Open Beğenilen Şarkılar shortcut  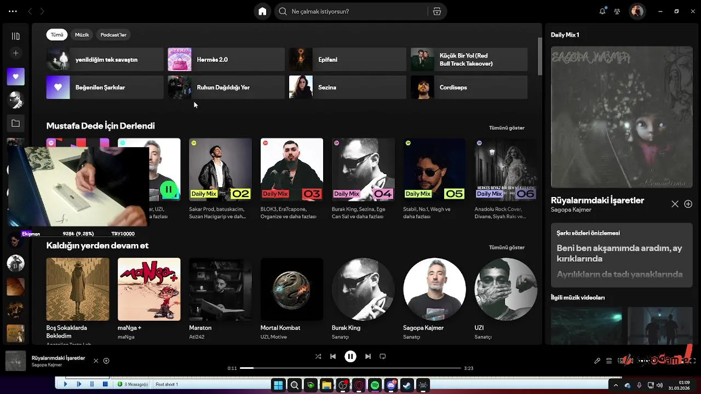point(105,88)
